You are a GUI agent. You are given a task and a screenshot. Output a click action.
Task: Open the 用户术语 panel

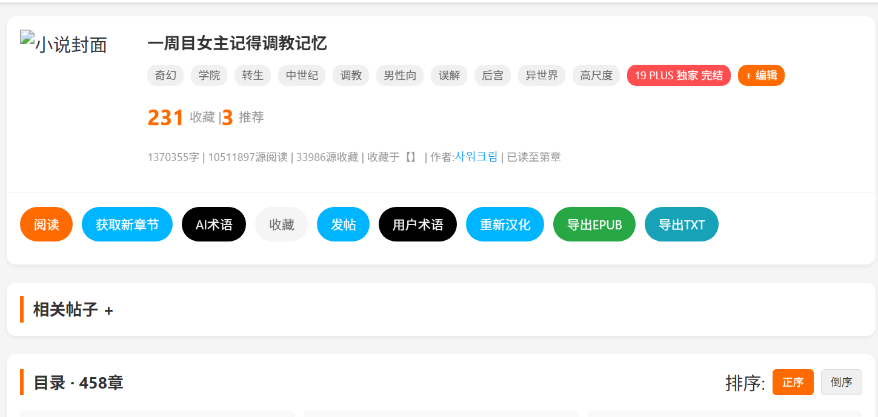pyautogui.click(x=417, y=225)
